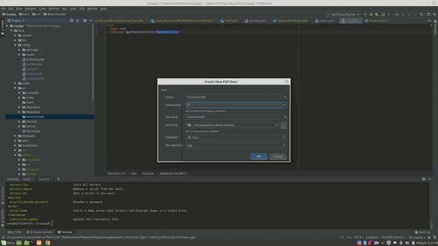438x246 pixels.
Task: Open run configuration dropdown in toolbar
Action: 345,14
